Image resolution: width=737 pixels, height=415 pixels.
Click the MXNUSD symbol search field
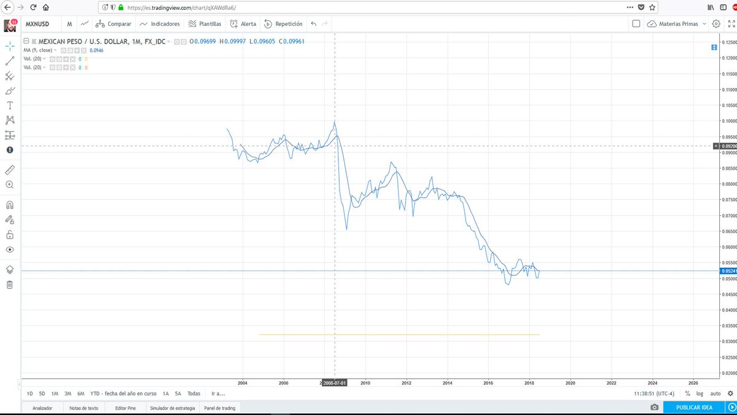[41, 24]
